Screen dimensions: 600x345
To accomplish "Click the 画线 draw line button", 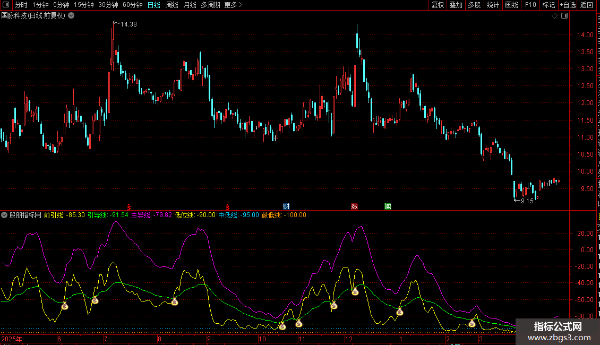I will [x=511, y=5].
